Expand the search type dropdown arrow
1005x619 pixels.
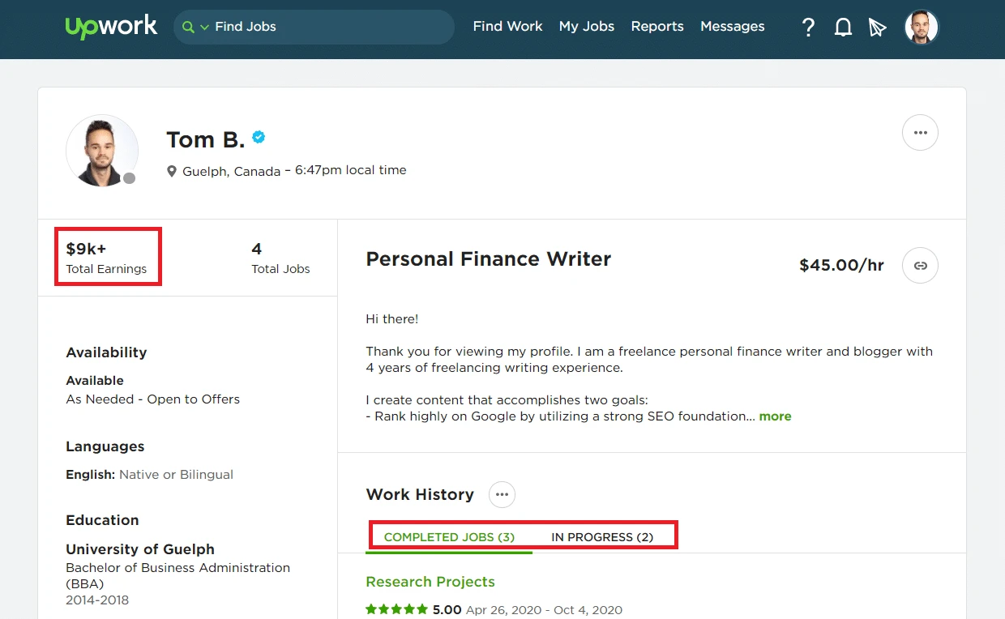(204, 28)
